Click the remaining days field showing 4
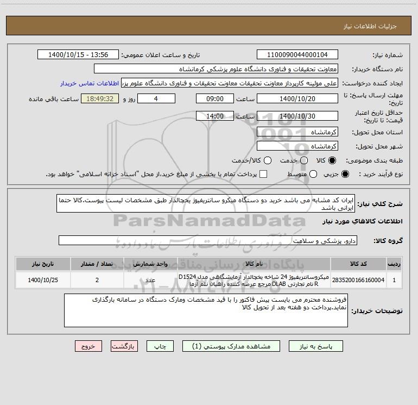Viewport: 418px width, 405px height. click(x=156, y=98)
